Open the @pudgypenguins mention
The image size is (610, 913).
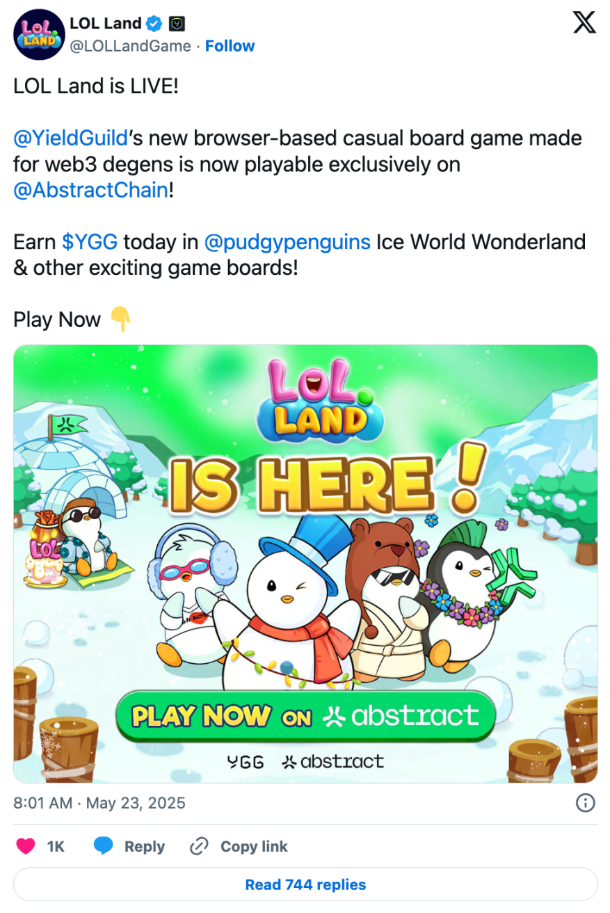(x=287, y=242)
